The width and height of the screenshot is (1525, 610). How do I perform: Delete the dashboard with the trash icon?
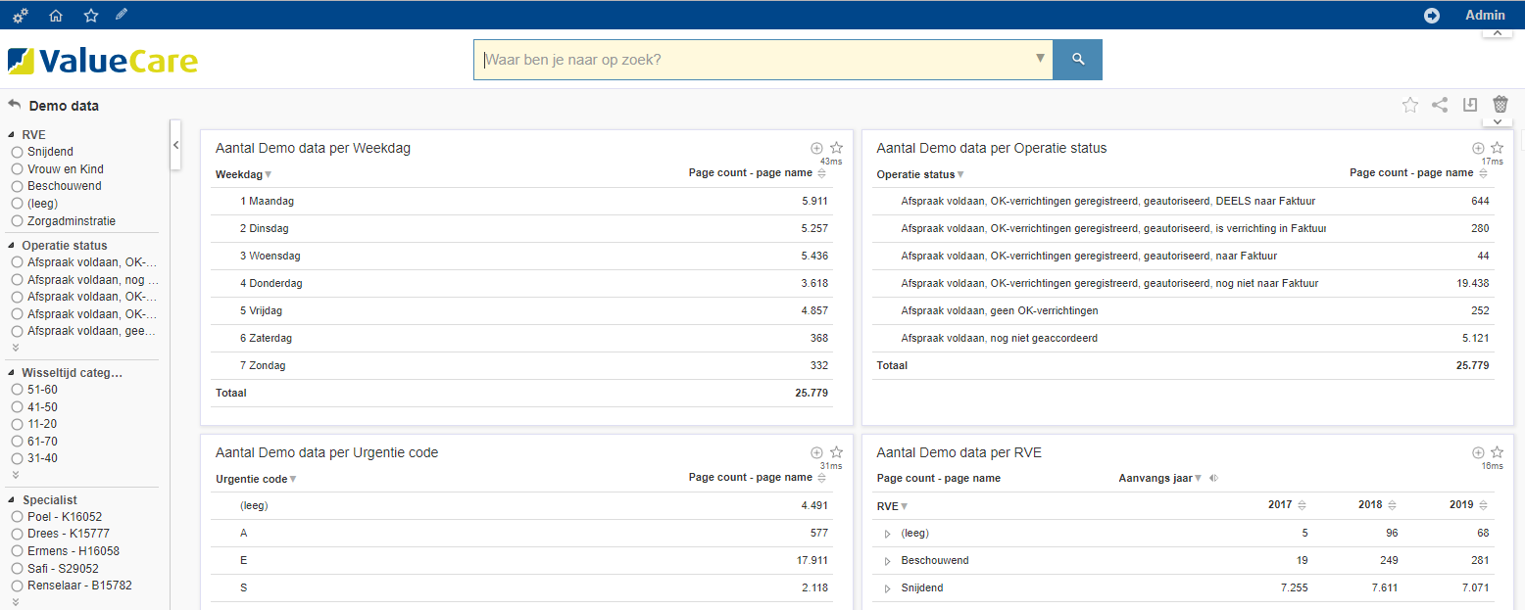click(1500, 105)
